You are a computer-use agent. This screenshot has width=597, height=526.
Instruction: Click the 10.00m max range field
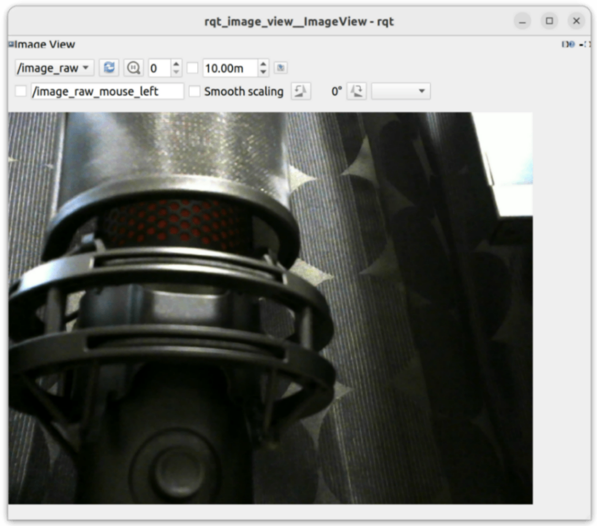(x=230, y=68)
